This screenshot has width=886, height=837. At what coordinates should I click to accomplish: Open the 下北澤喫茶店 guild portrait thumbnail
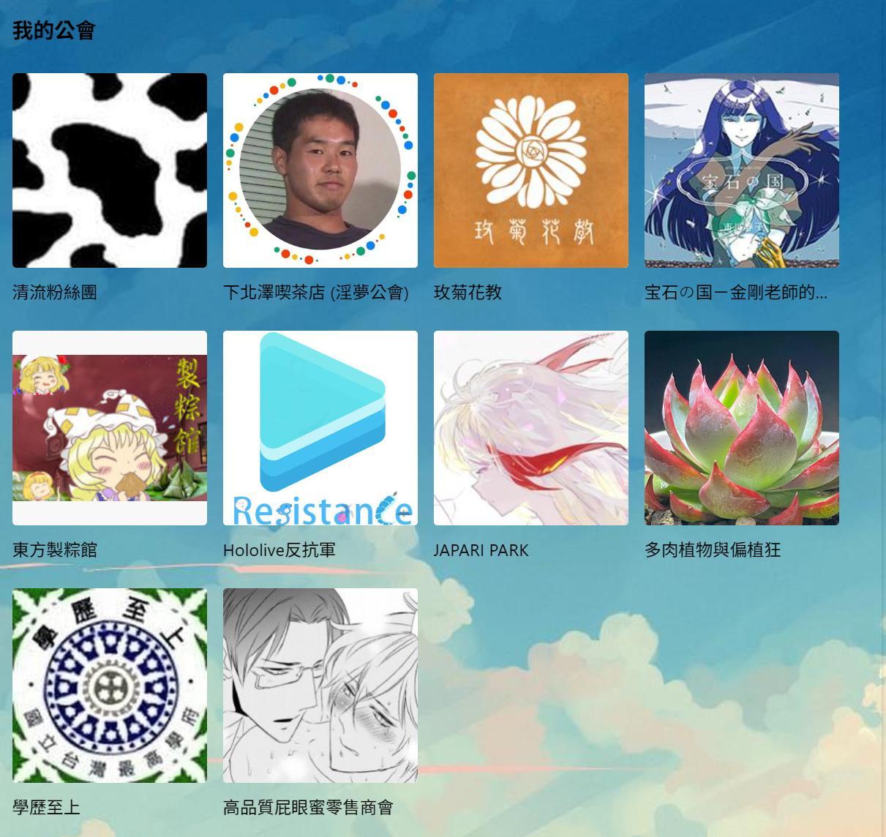[x=320, y=170]
